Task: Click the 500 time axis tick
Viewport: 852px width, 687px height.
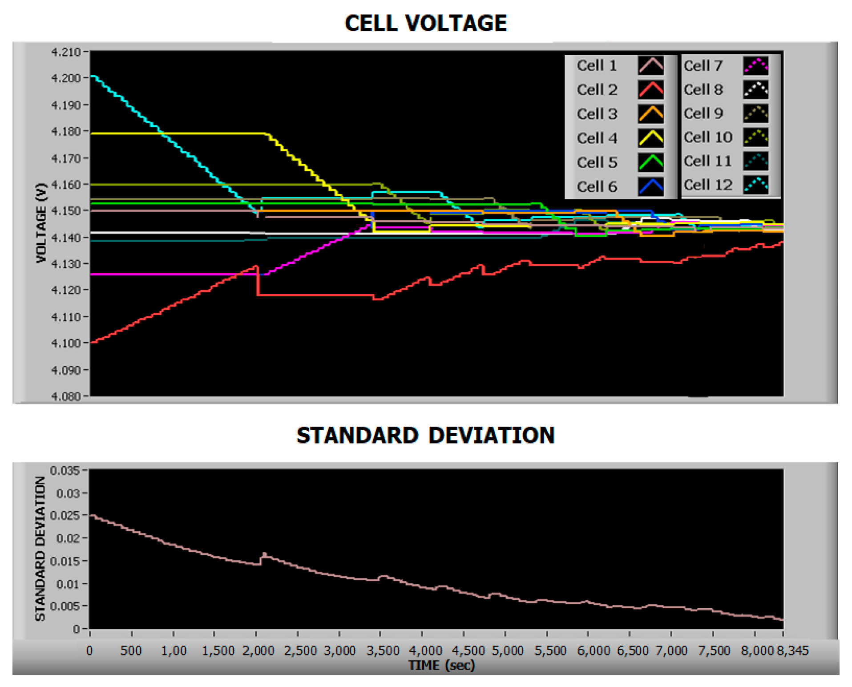Action: (131, 651)
